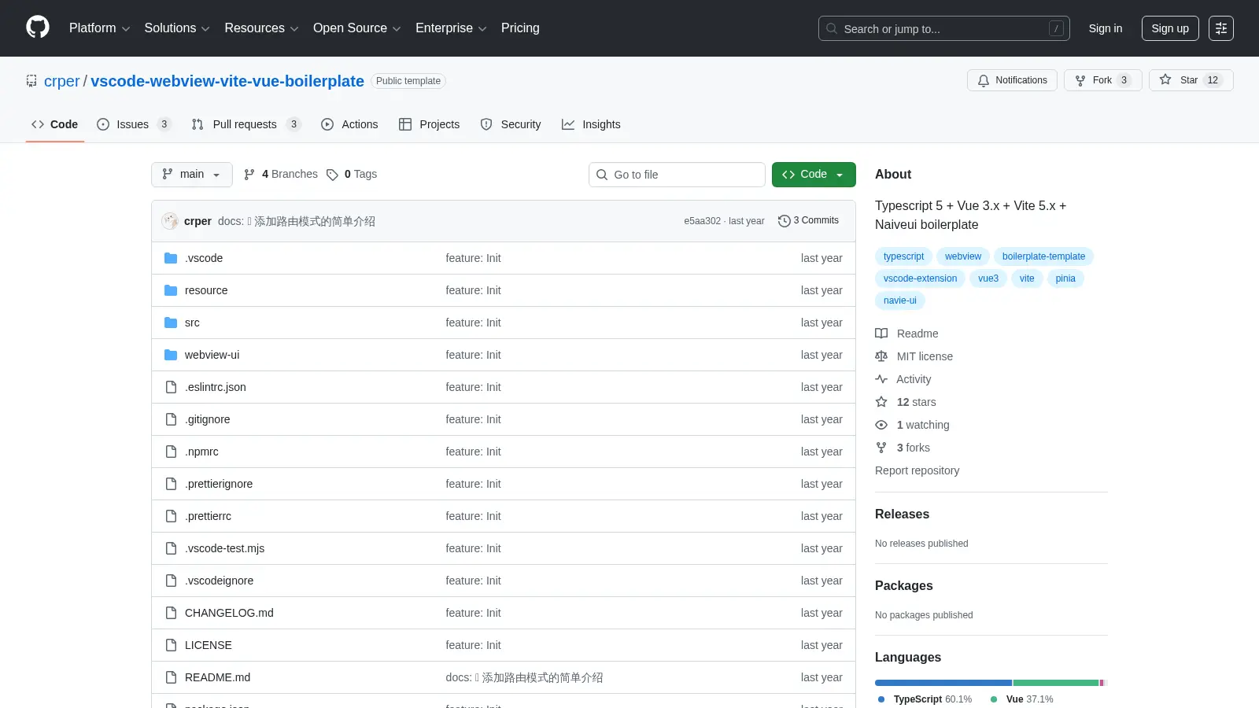Open the vscode-webview-vite-vue-boilerplate repository link
Screen dimensions: 1259x708
227,81
